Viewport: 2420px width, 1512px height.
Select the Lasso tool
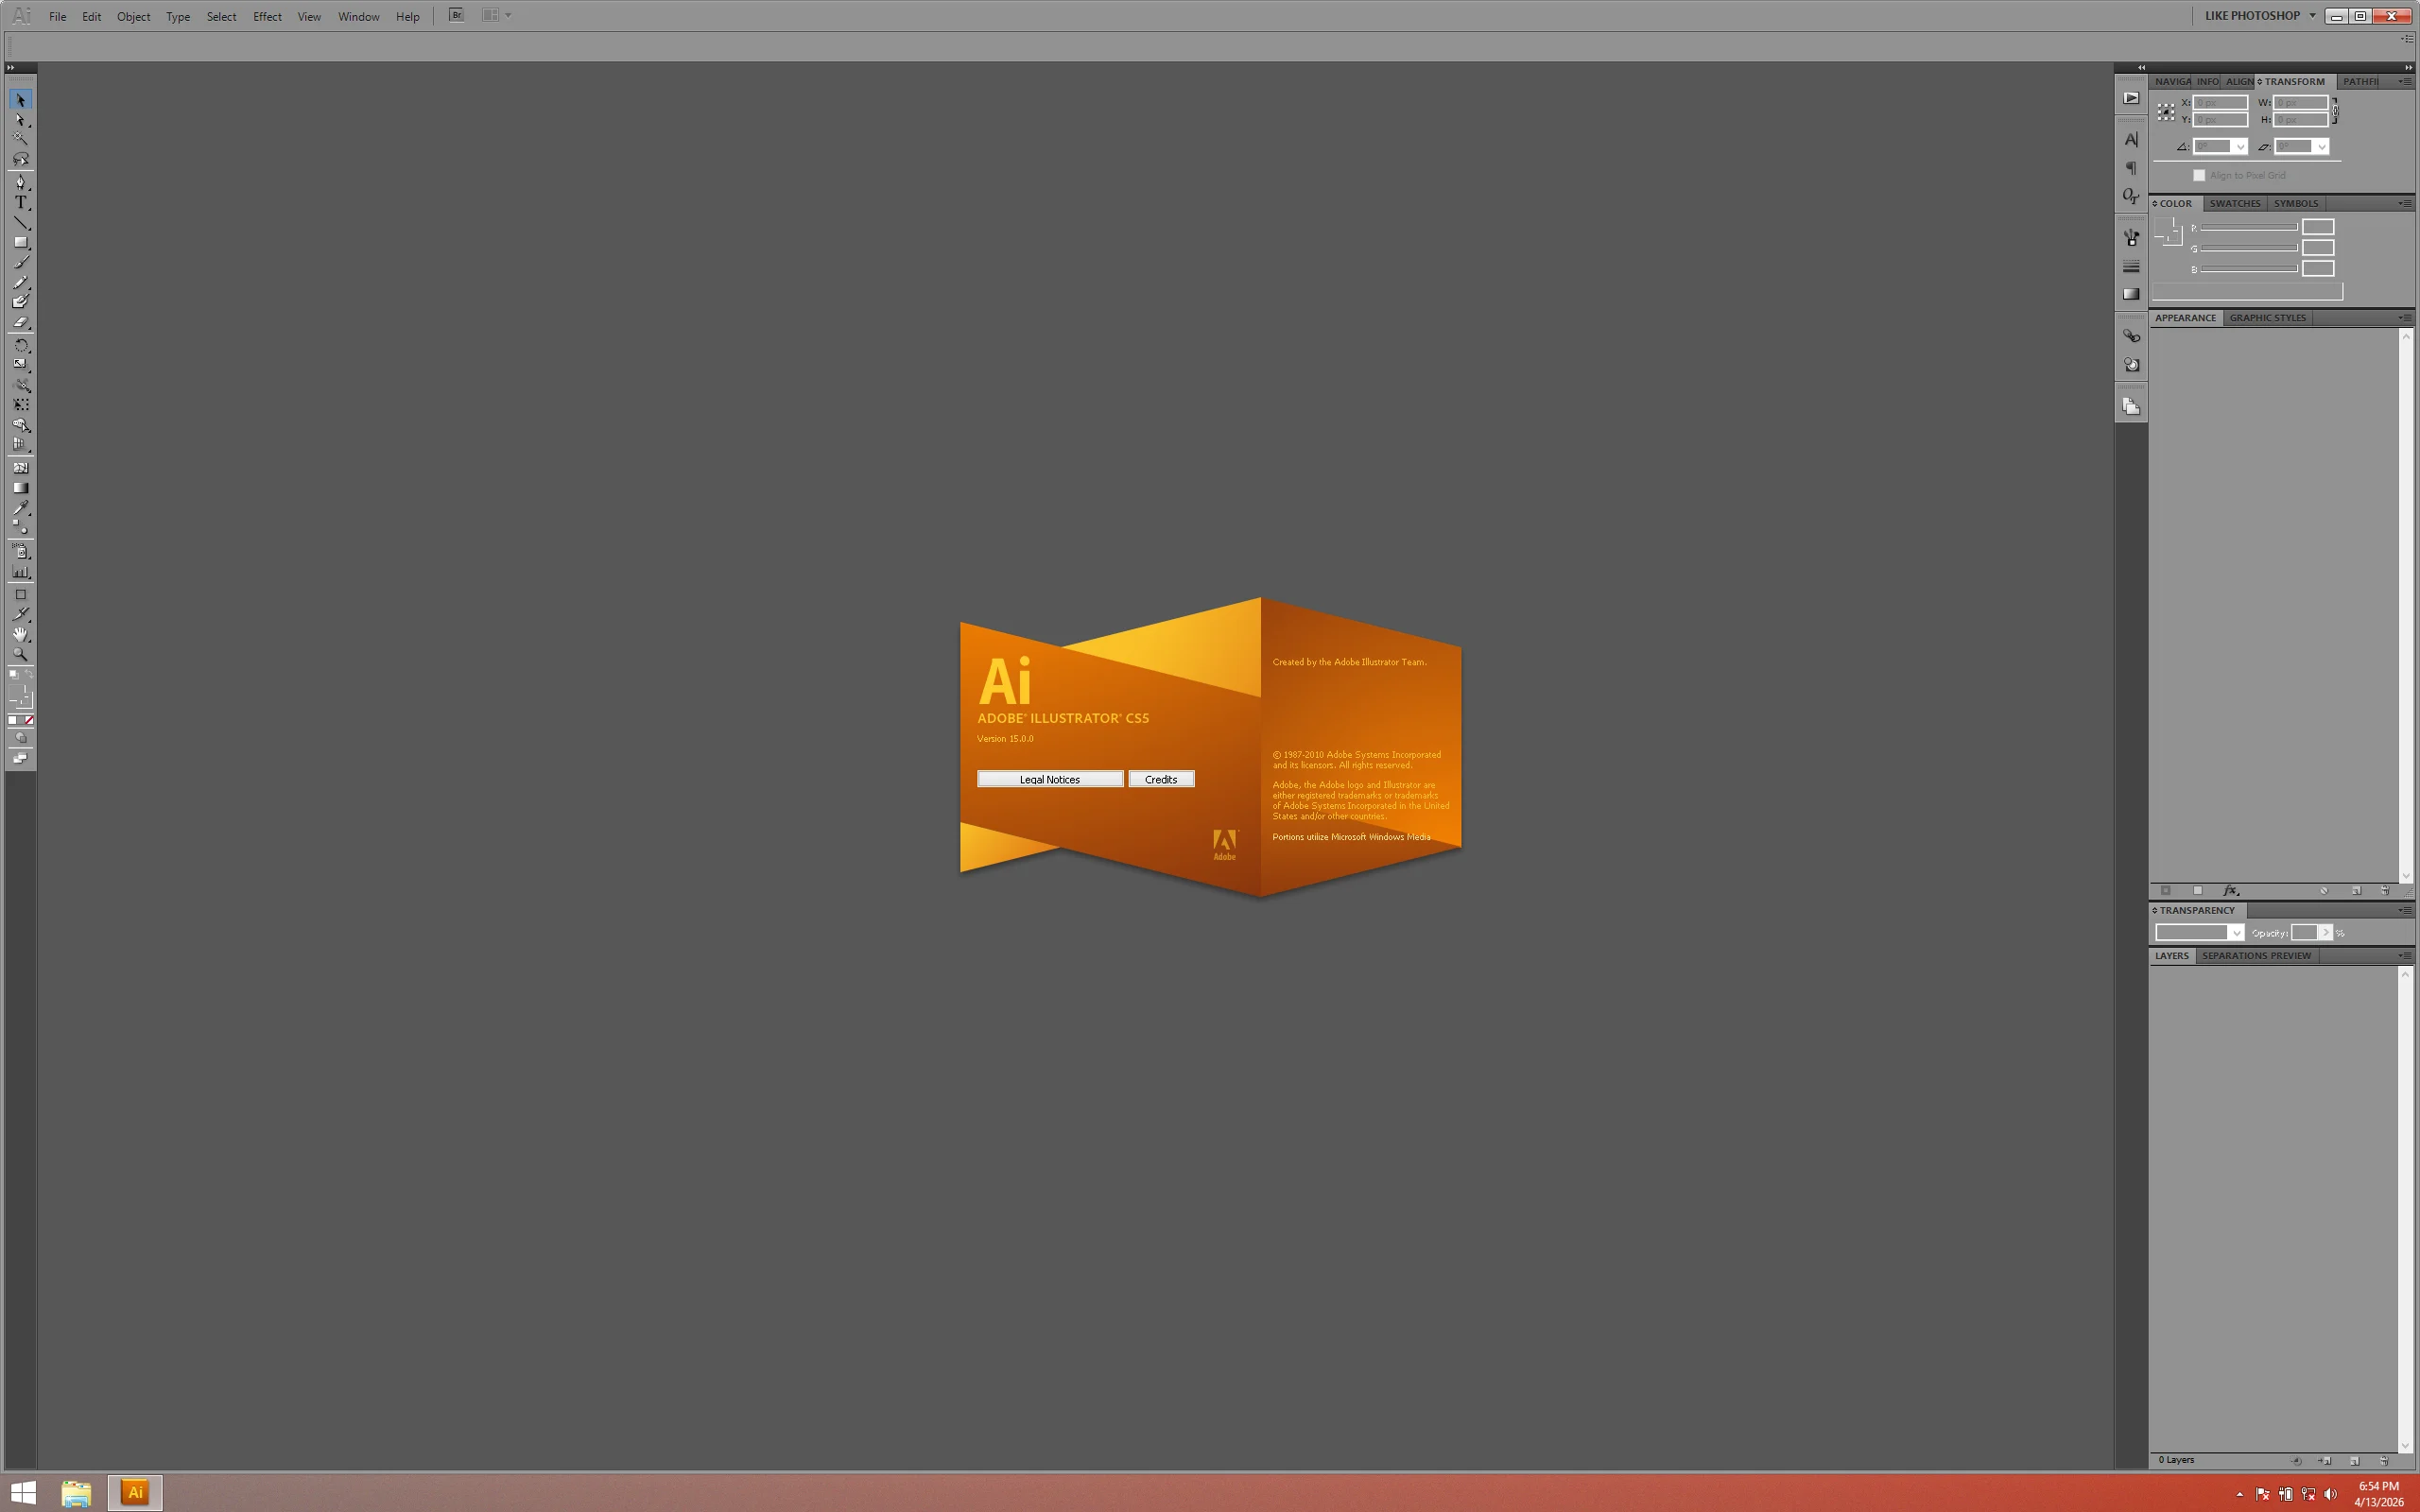click(x=20, y=159)
